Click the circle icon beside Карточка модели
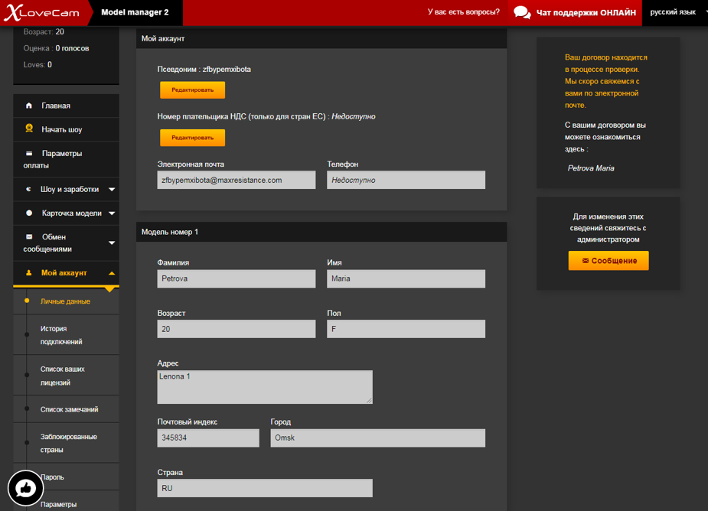This screenshot has height=511, width=708. click(29, 213)
